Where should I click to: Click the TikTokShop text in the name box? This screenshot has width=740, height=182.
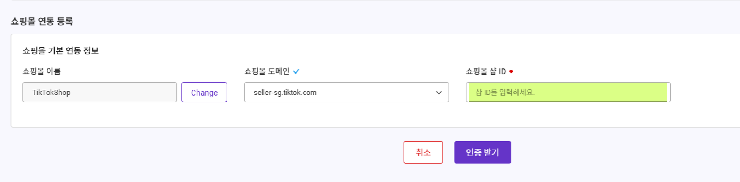pos(51,93)
